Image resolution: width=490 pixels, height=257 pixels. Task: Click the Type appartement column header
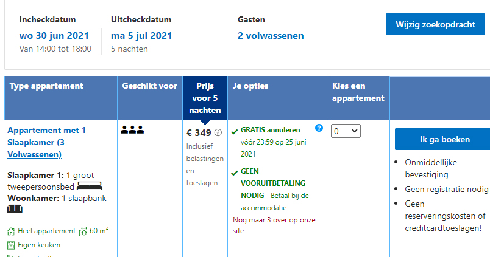pos(46,86)
